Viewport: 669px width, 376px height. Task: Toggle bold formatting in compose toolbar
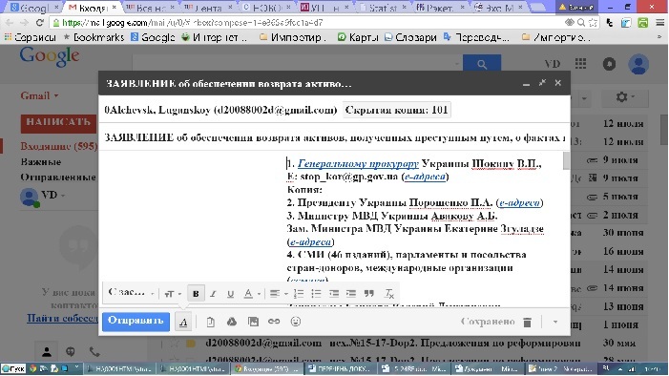tap(196, 294)
